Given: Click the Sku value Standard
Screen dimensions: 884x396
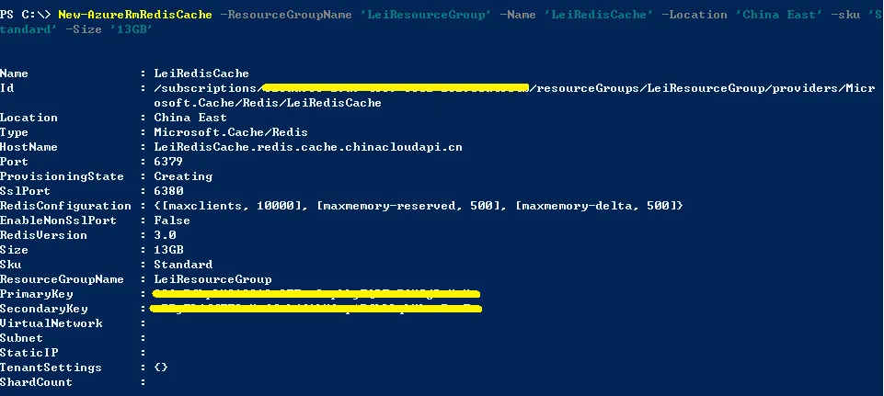Looking at the screenshot, I should pyautogui.click(x=183, y=265).
